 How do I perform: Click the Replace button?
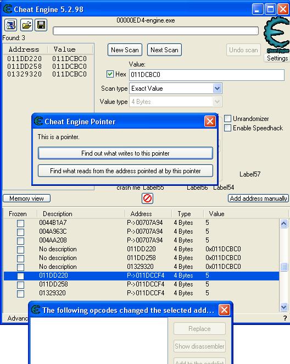(199, 329)
